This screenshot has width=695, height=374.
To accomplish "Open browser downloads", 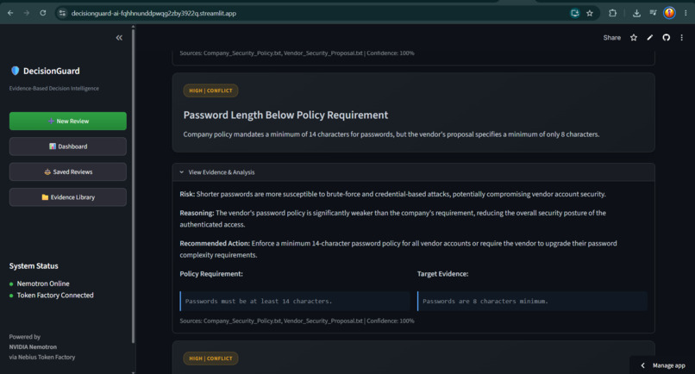I will [x=636, y=13].
